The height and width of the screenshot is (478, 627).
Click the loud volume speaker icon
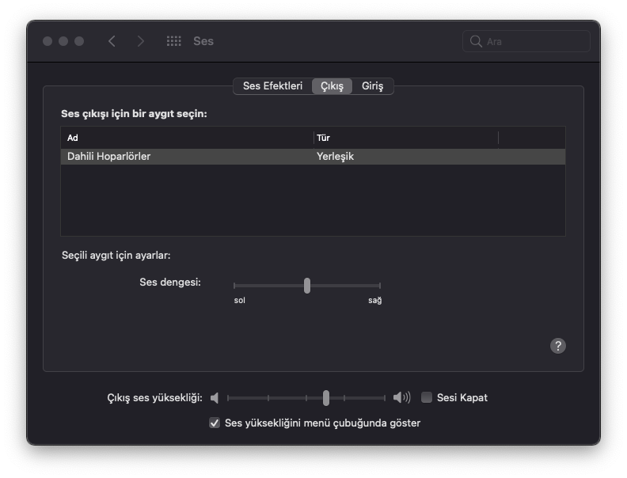click(x=402, y=398)
